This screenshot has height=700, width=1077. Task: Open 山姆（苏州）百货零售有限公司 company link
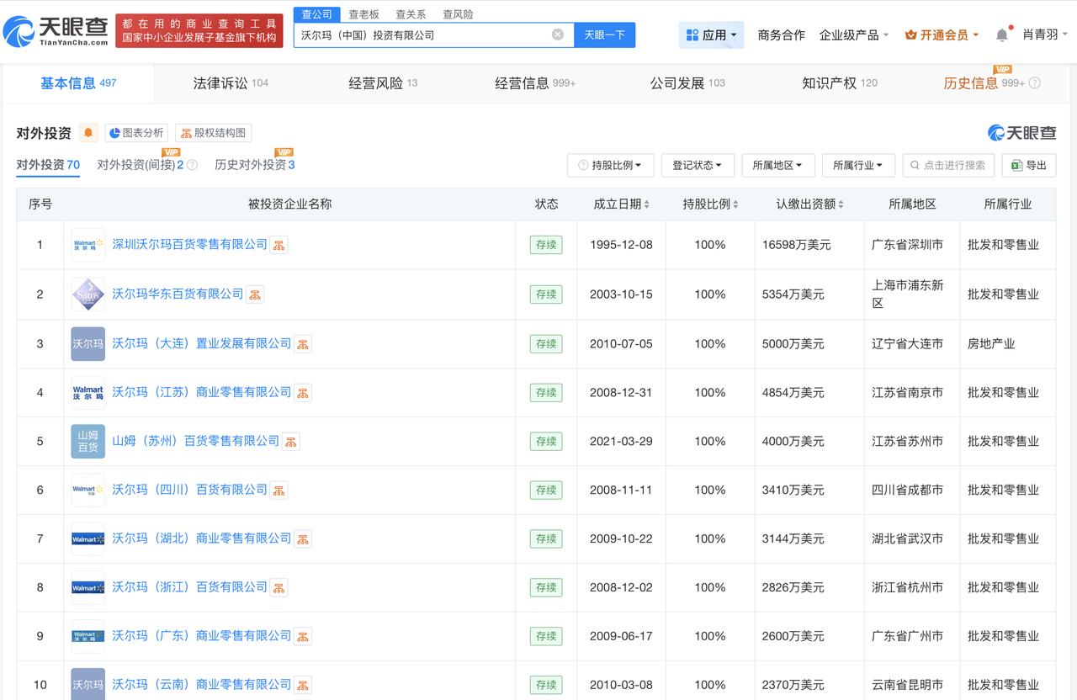click(195, 441)
